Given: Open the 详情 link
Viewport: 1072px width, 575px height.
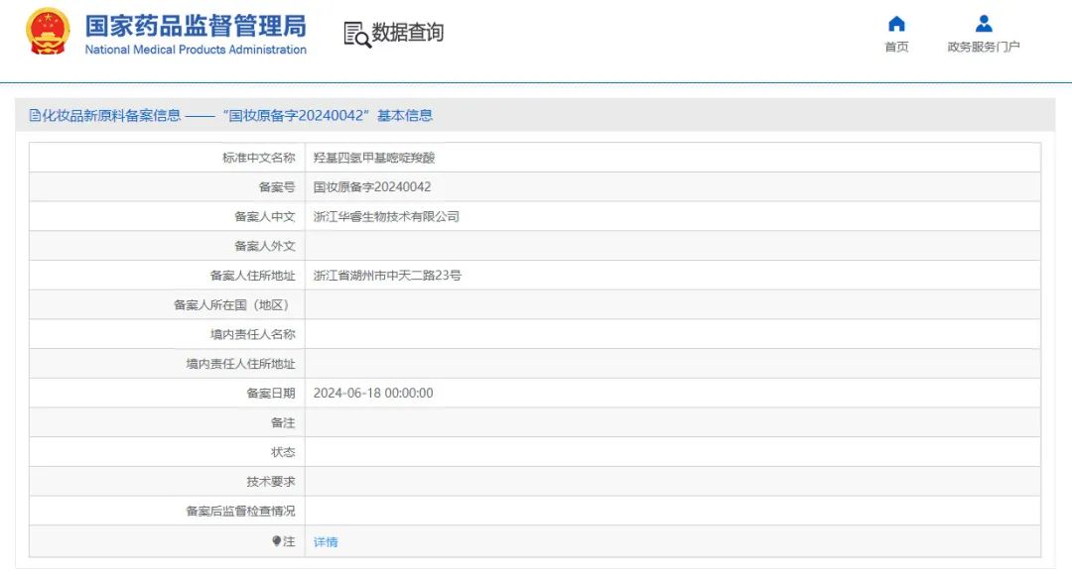Looking at the screenshot, I should point(326,541).
